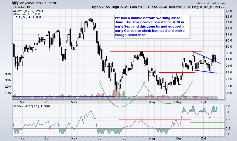Screen dimensions: 237x141
Task: Click the High 29.42 value
Action: [120, 7]
